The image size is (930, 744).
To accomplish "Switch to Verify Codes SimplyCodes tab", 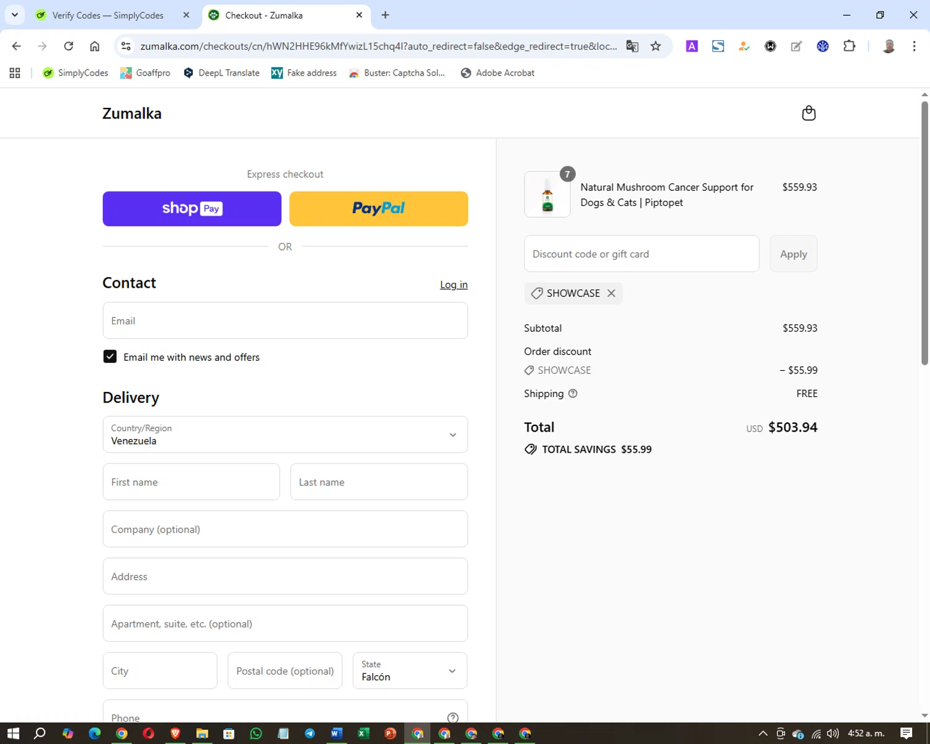I will [x=107, y=15].
